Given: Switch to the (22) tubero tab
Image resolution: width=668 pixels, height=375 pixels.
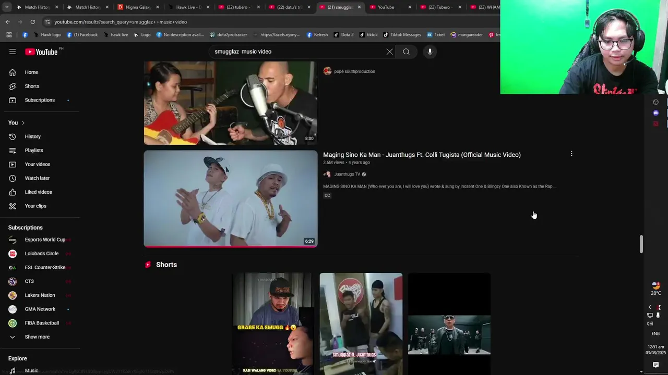Looking at the screenshot, I should click(238, 7).
